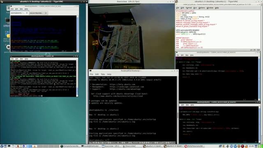Open File menu in tabbed terminal on ubuntu:2
This screenshot has height=148, width=263.
[12, 9]
